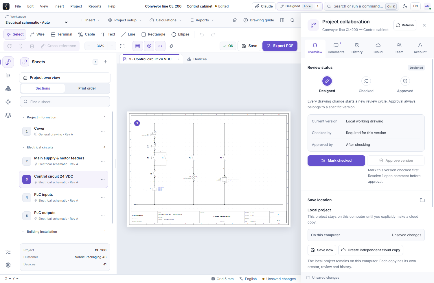The height and width of the screenshot is (283, 434).
Task: Click the Export PDF button
Action: 280,46
